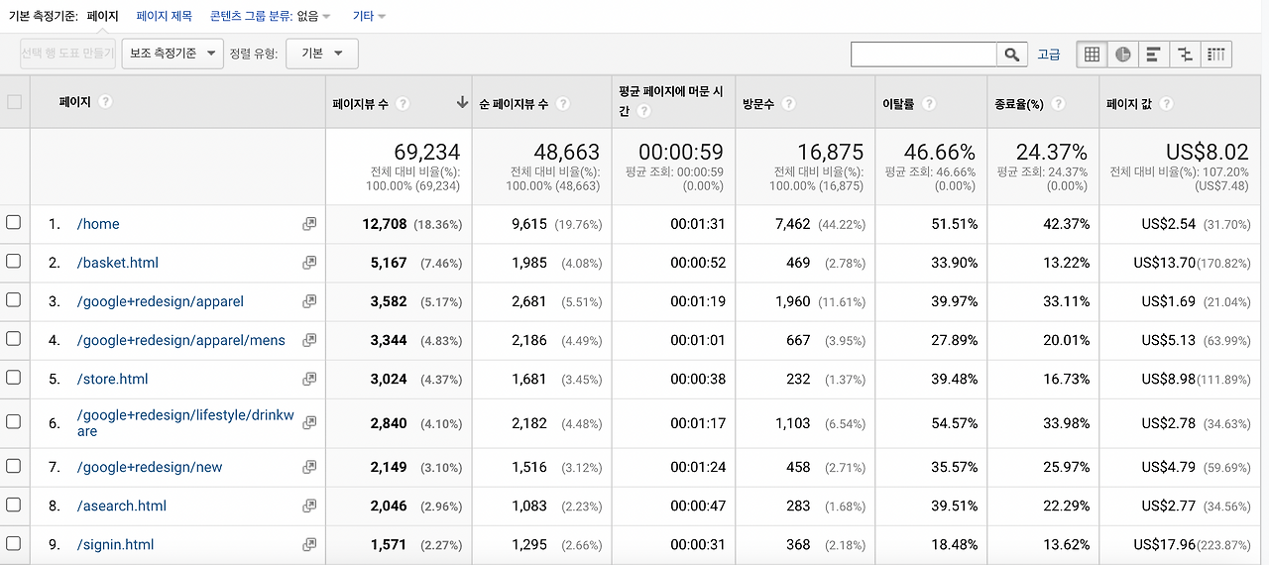Viewport: 1269px width, 565px height.
Task: Click the total pageviews value 69,234
Action: point(427,152)
